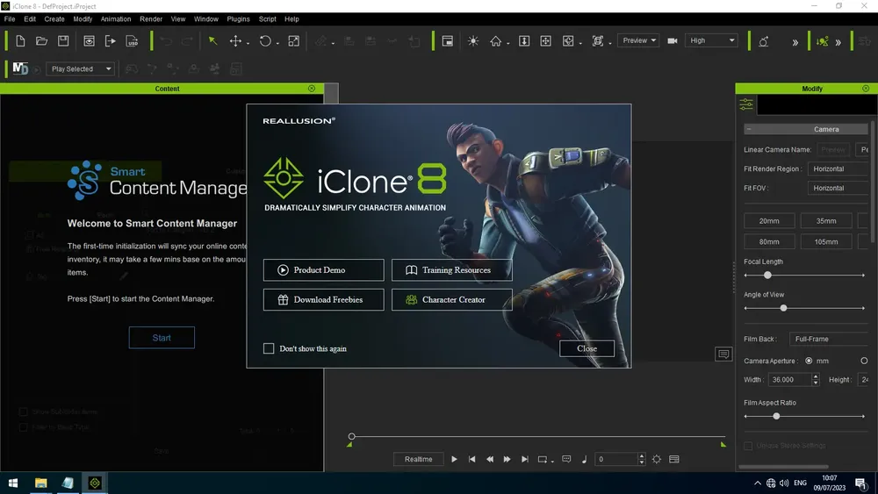The height and width of the screenshot is (494, 878).
Task: Click the Close button on the welcome dialog
Action: point(587,348)
